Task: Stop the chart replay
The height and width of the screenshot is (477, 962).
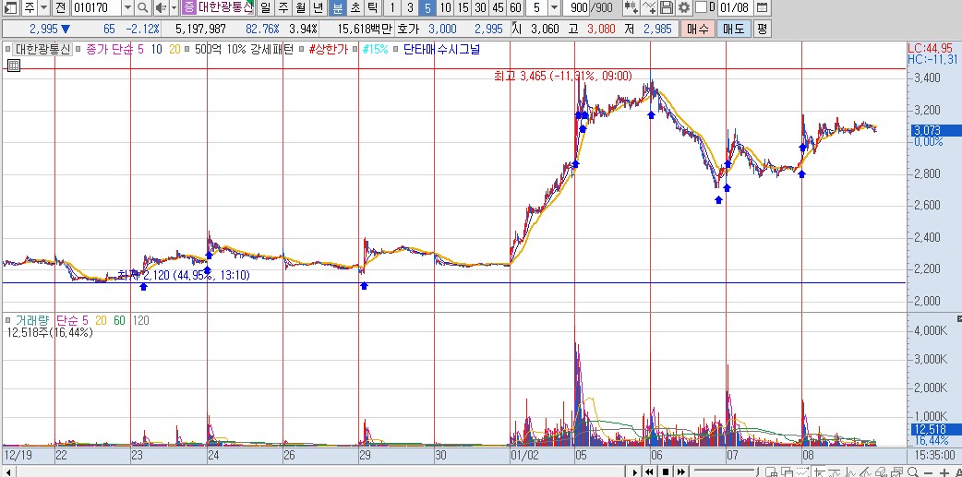Action: tap(666, 472)
